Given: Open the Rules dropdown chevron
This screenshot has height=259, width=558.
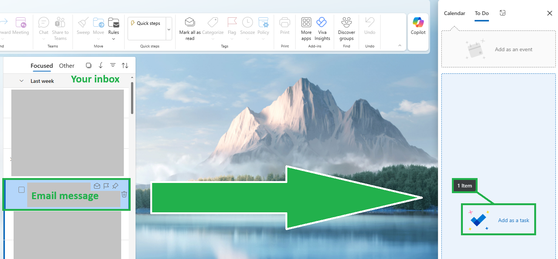Looking at the screenshot, I should [x=114, y=39].
